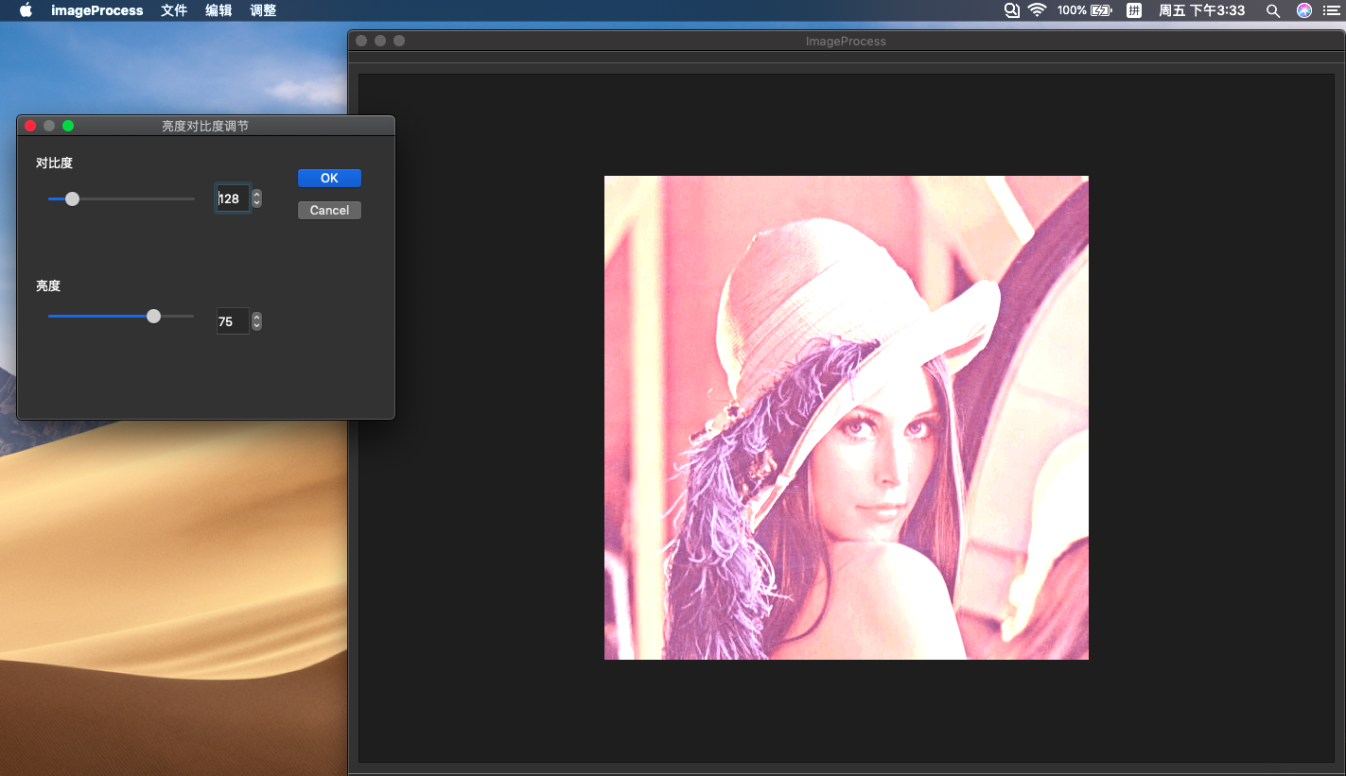Viewport: 1346px width, 776px height.
Task: Click the 100% battery percentage text
Action: [x=1072, y=10]
